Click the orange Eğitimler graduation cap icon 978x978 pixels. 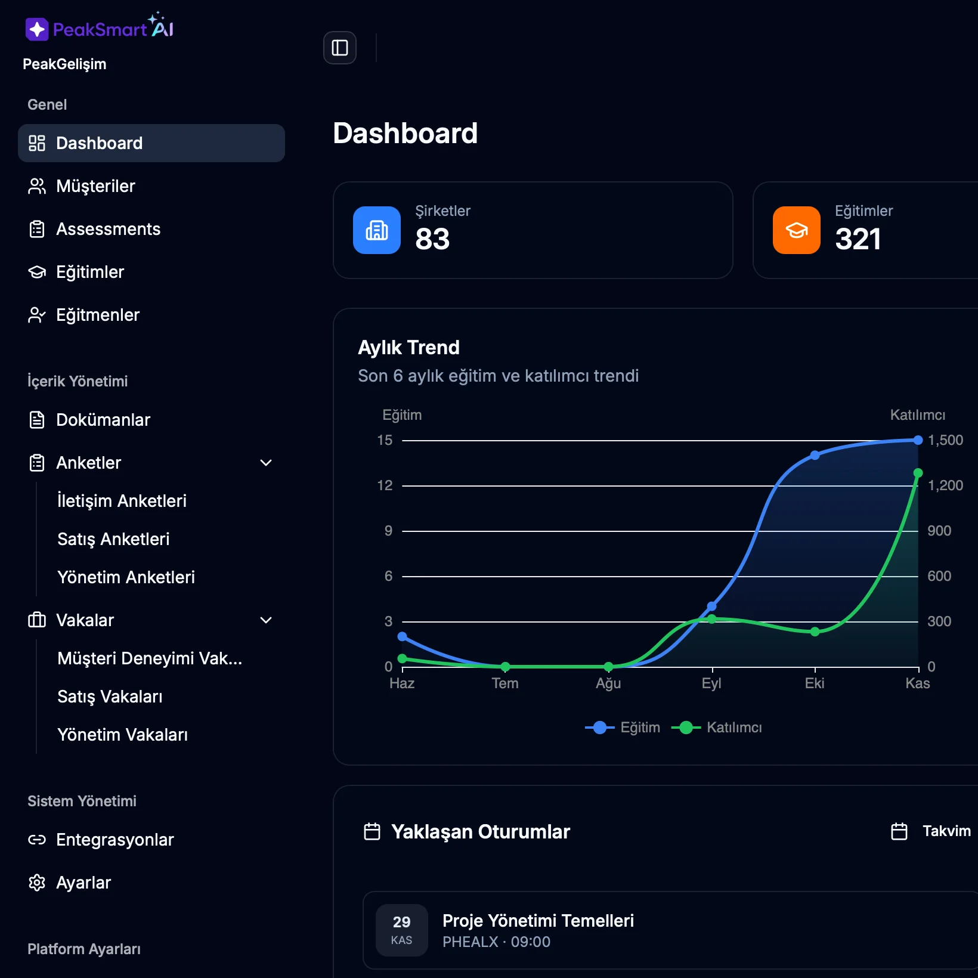[x=796, y=230]
